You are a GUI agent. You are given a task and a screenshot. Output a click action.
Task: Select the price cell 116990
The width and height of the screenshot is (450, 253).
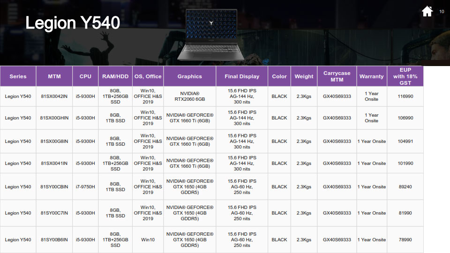point(405,97)
